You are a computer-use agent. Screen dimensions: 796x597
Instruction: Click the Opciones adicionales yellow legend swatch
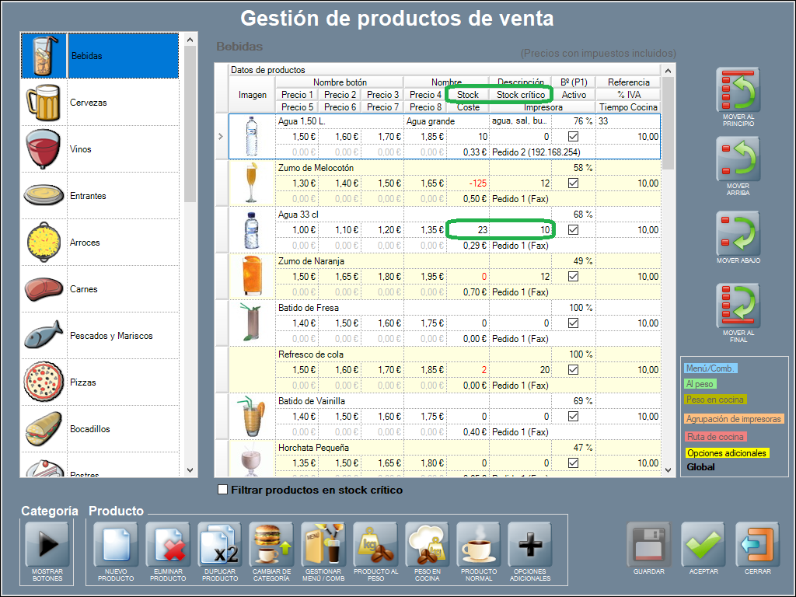[726, 453]
